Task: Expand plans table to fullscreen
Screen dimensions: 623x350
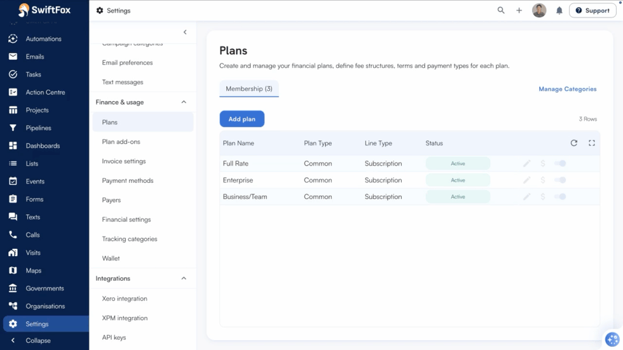Action: tap(592, 143)
